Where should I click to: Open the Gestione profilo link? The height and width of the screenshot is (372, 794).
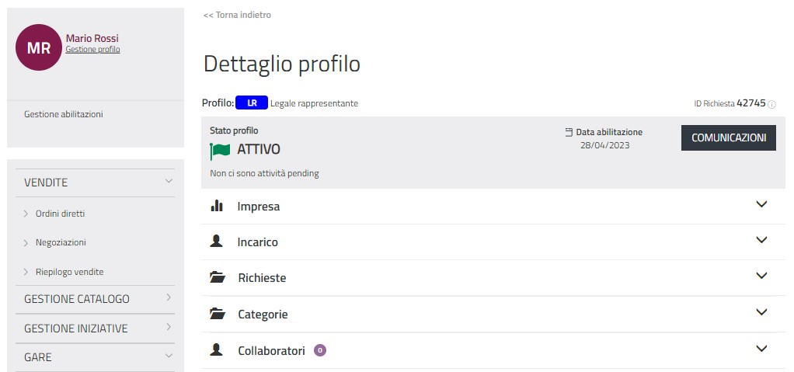point(92,50)
